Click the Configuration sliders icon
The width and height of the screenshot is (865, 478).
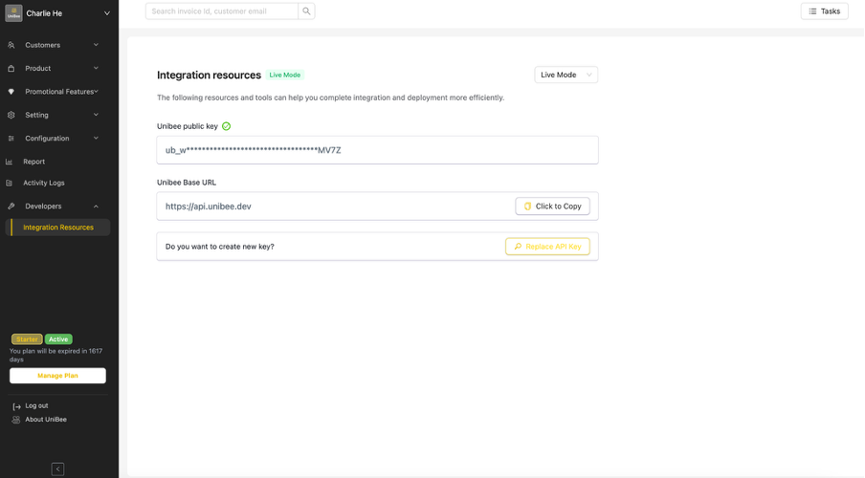point(11,139)
